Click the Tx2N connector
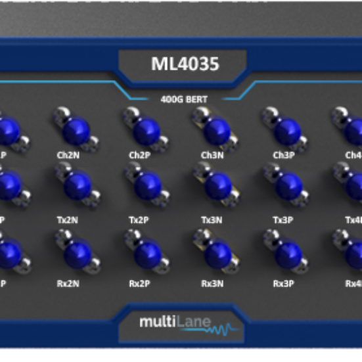Image resolution: width=362 pixels, height=362 pixels. click(77, 186)
